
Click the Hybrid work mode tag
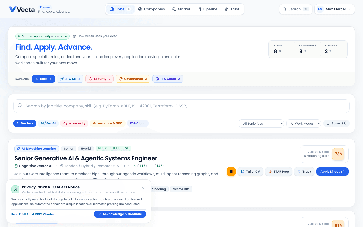click(x=86, y=149)
